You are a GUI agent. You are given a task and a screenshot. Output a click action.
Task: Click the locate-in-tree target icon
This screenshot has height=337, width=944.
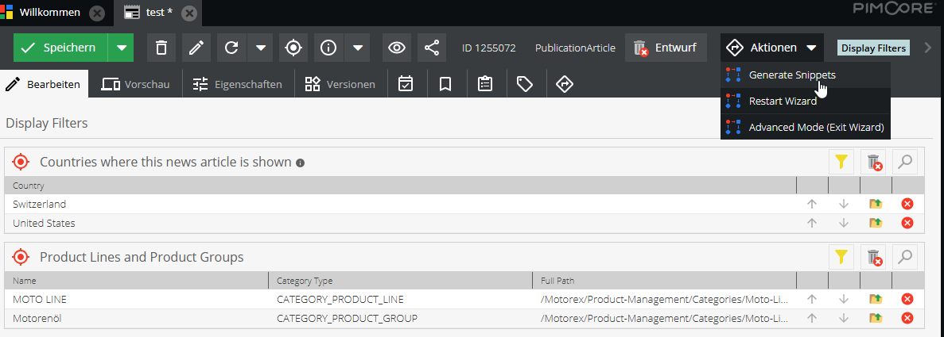click(x=293, y=48)
